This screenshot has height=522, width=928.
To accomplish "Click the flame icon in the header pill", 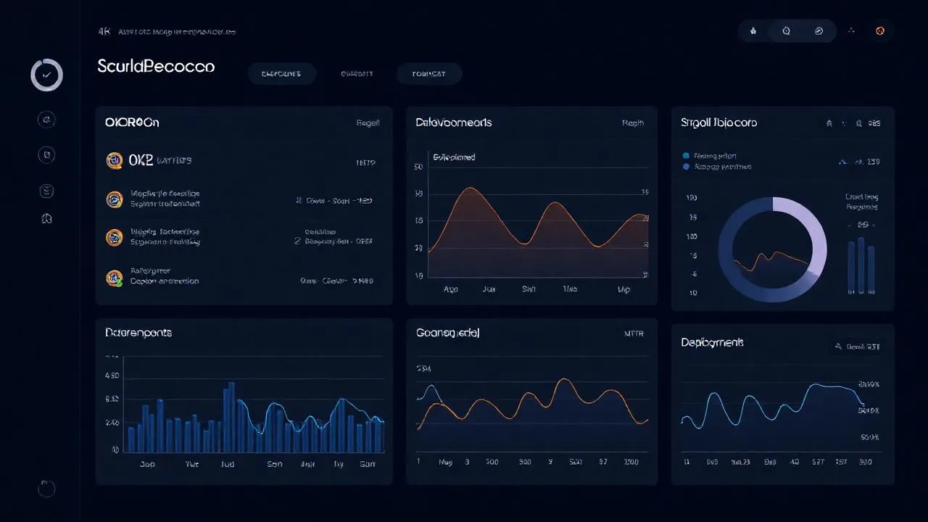I will point(753,31).
